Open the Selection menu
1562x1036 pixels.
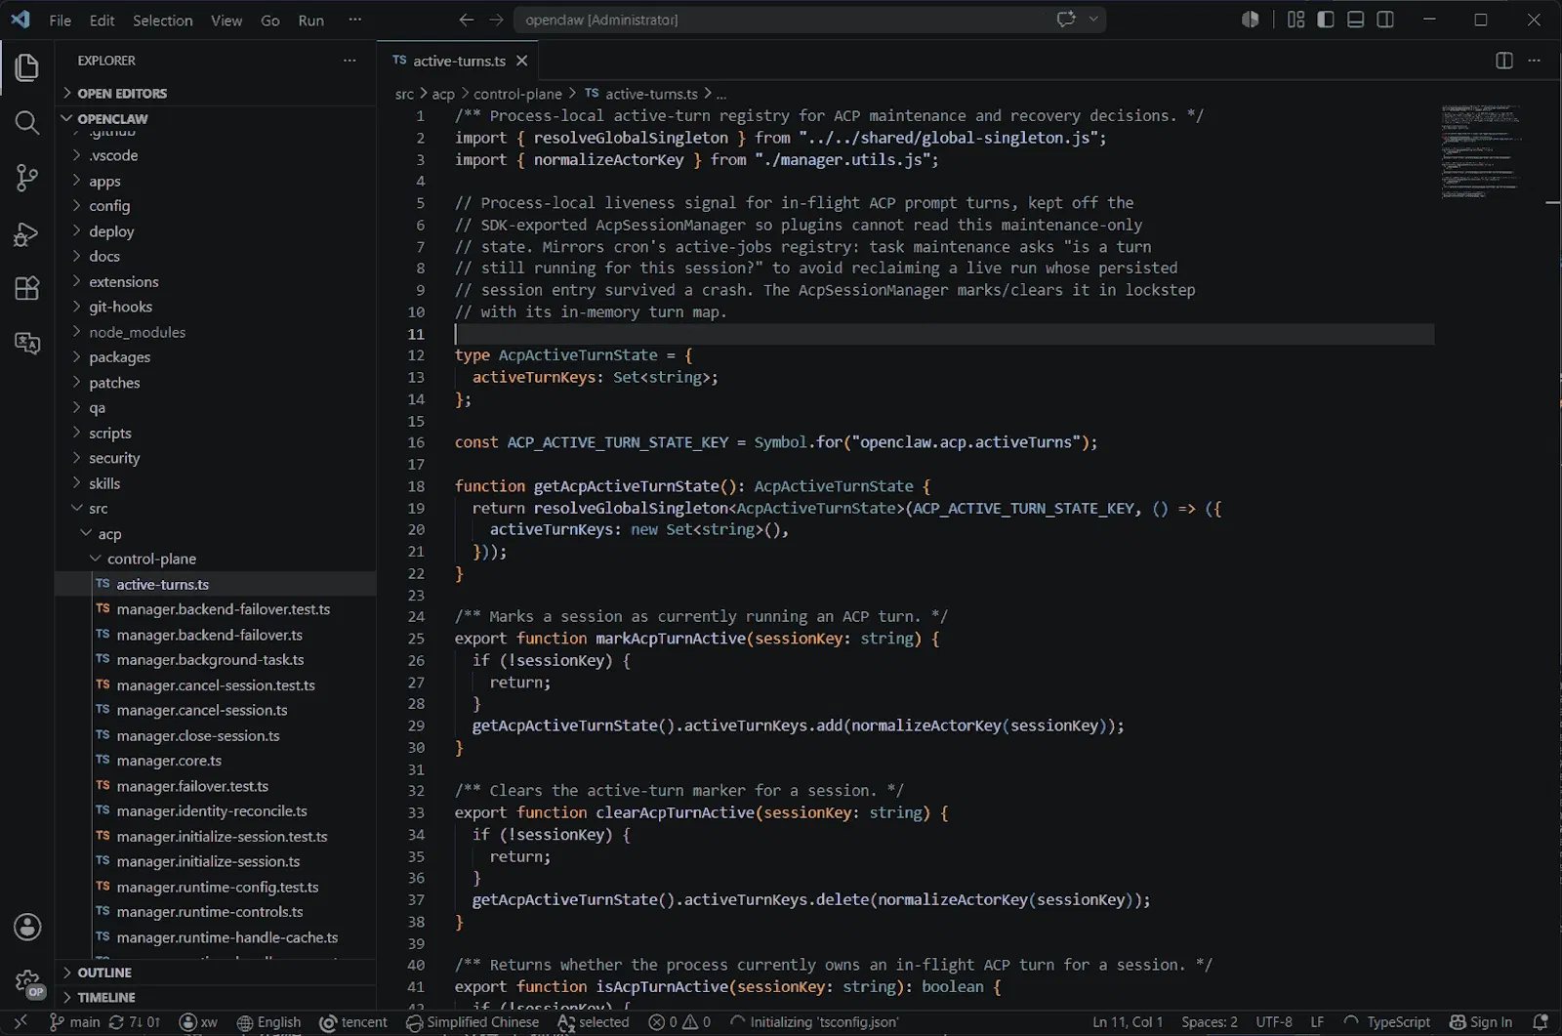(x=163, y=20)
